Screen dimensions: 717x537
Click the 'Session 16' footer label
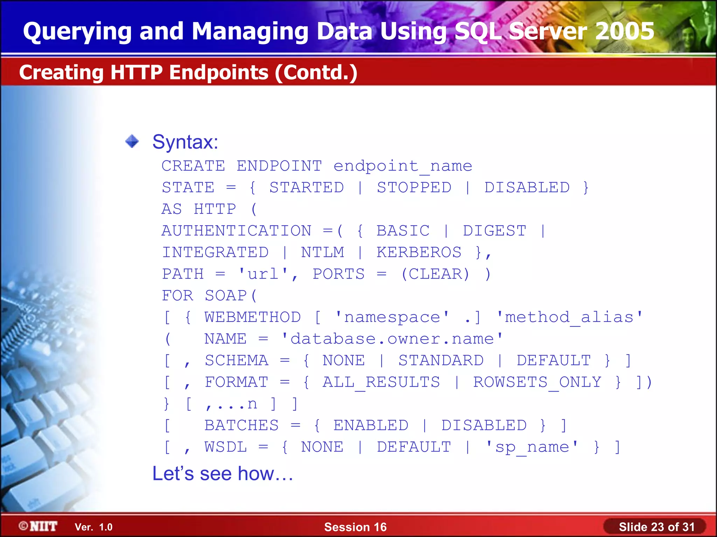tap(355, 527)
